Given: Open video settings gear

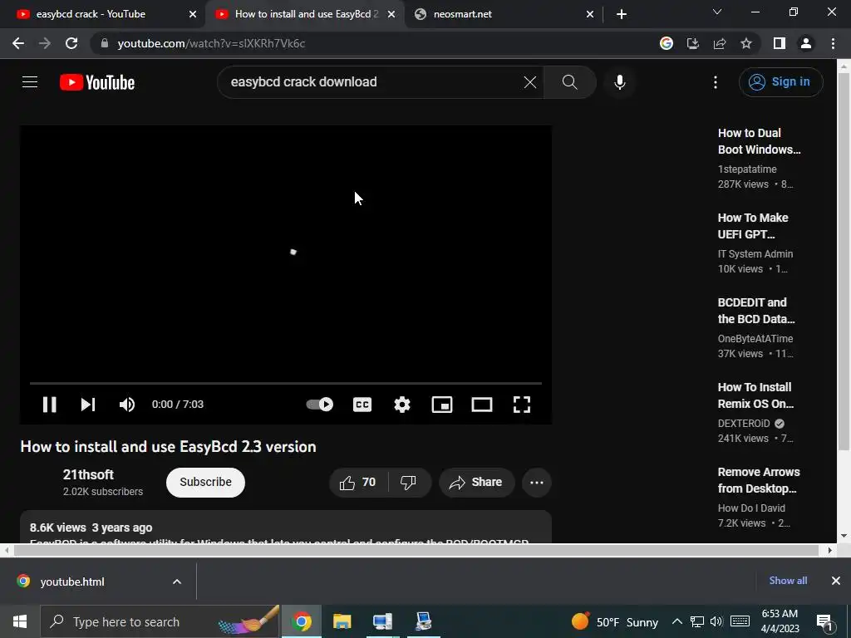Looking at the screenshot, I should 402,405.
